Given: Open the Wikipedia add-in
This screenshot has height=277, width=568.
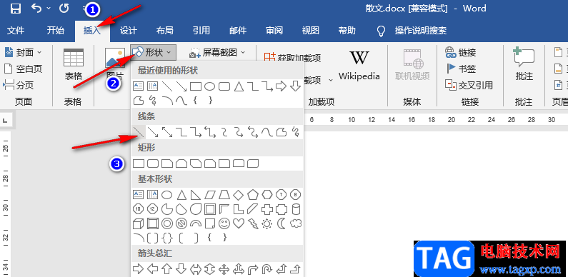Looking at the screenshot, I should tap(359, 66).
